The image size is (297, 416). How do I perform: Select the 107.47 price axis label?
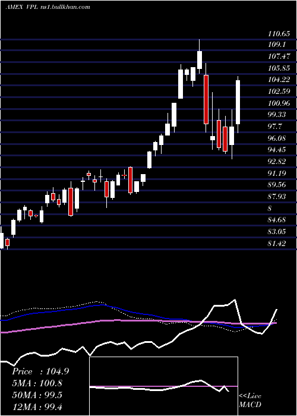279,56
